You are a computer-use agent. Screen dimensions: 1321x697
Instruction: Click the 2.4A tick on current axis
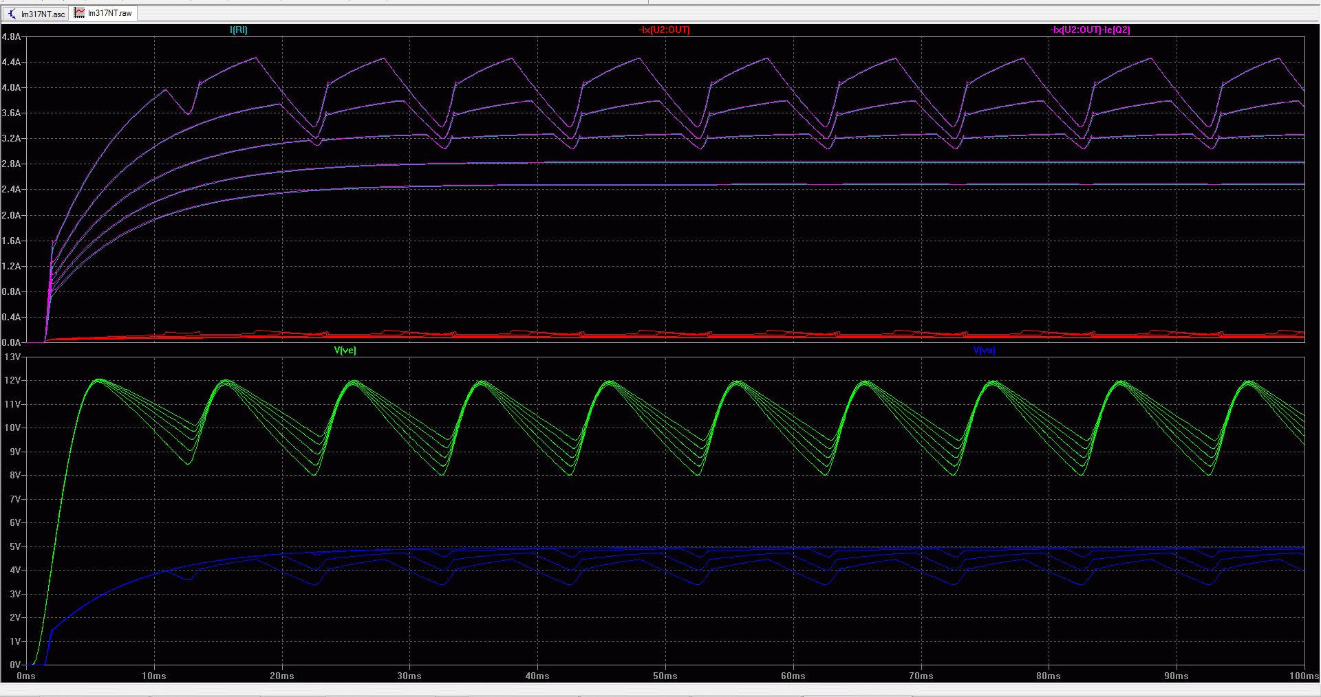pos(12,190)
